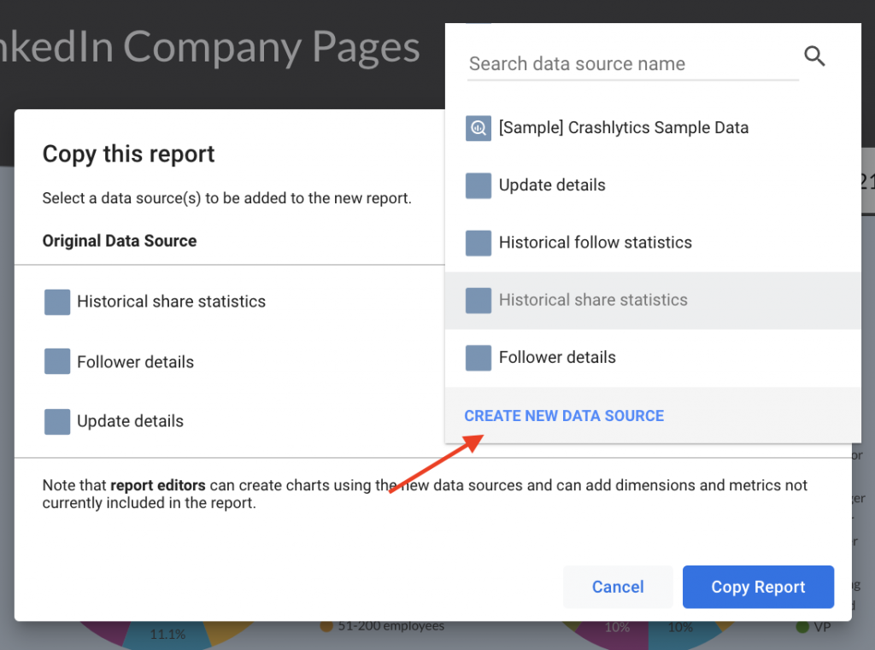Click the Original Data Source column heading
This screenshot has height=650, width=875.
coord(120,241)
